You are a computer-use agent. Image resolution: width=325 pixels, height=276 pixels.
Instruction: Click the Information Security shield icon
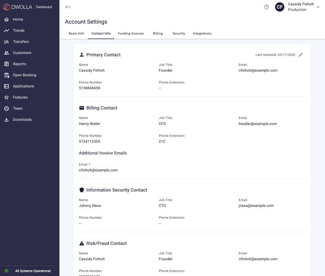(82, 190)
